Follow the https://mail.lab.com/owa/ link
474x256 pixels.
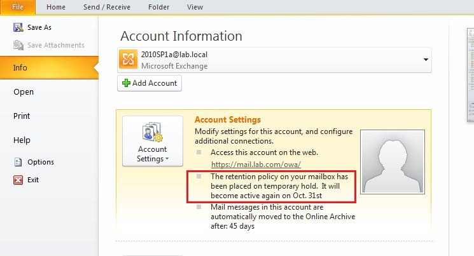tap(256, 165)
